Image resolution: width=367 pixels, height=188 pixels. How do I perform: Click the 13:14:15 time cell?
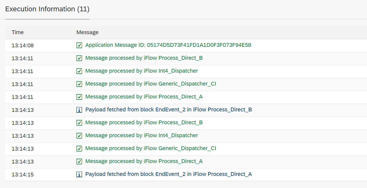click(x=23, y=175)
